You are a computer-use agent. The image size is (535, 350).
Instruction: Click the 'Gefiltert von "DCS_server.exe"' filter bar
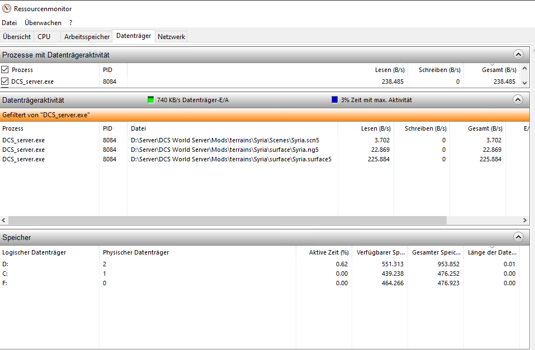click(265, 115)
